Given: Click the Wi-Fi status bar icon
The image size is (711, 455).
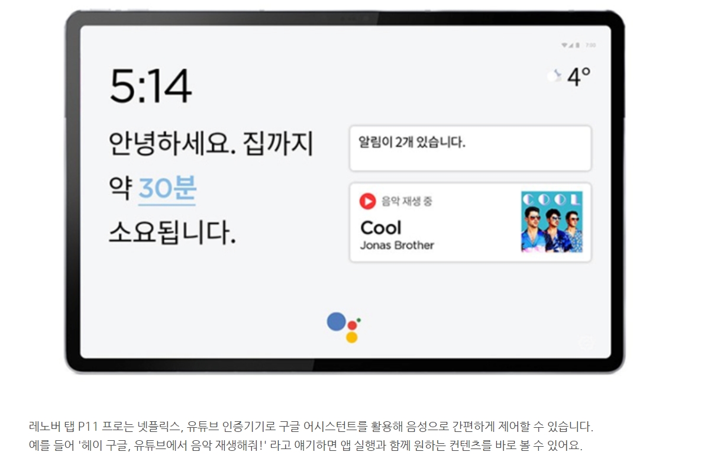Looking at the screenshot, I should pos(564,45).
